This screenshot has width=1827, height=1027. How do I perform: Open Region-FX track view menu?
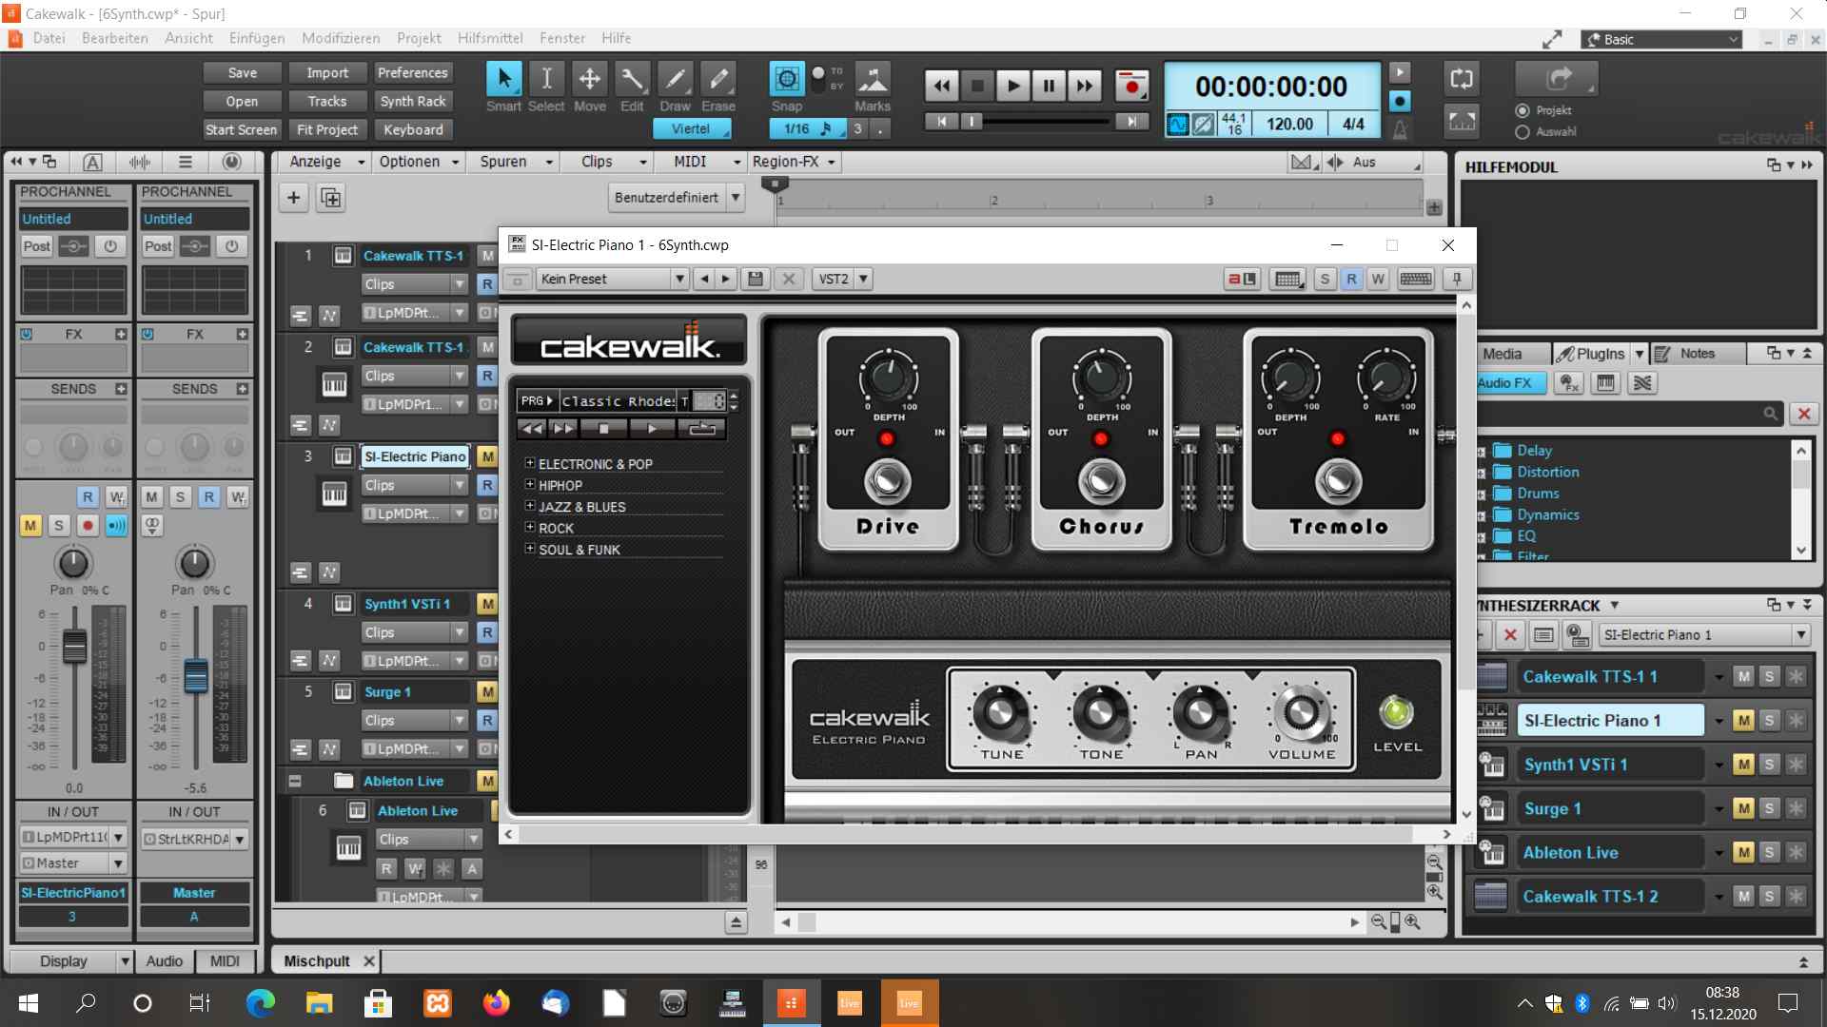[794, 162]
